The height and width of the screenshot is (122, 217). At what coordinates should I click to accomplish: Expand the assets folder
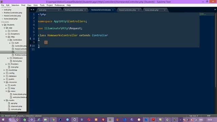(x=6, y=85)
